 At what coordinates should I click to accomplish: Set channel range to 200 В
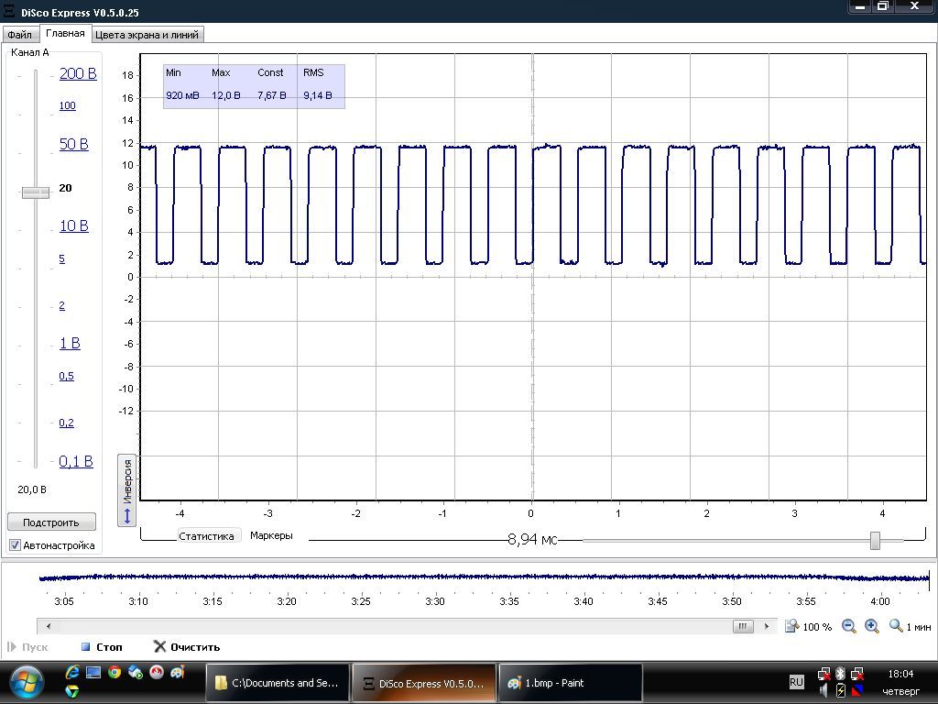[x=78, y=73]
